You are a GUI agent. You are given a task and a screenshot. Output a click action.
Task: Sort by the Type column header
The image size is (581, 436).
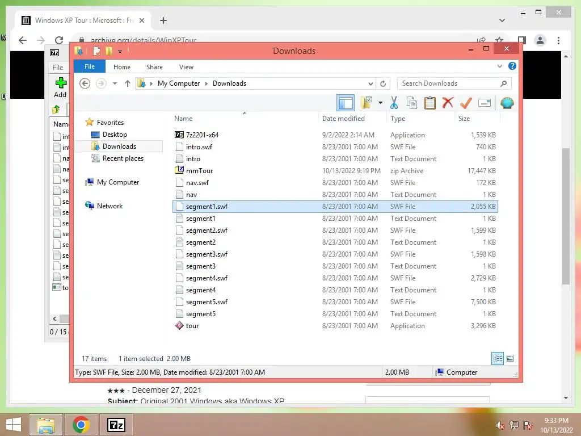pyautogui.click(x=398, y=119)
